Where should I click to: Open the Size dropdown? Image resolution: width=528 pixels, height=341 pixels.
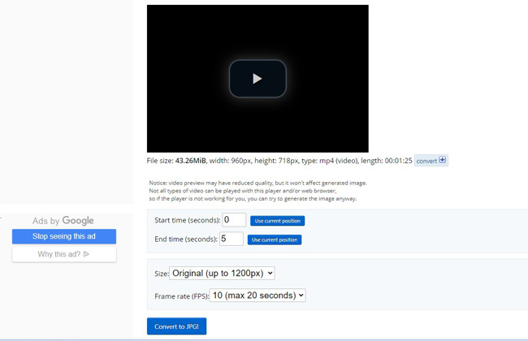pos(222,273)
